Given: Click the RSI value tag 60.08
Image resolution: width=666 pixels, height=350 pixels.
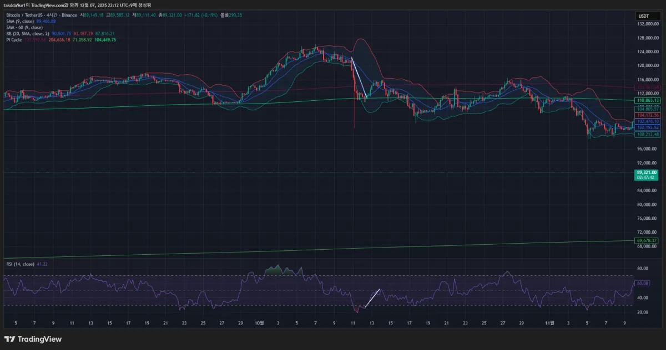Looking at the screenshot, I should point(643,283).
